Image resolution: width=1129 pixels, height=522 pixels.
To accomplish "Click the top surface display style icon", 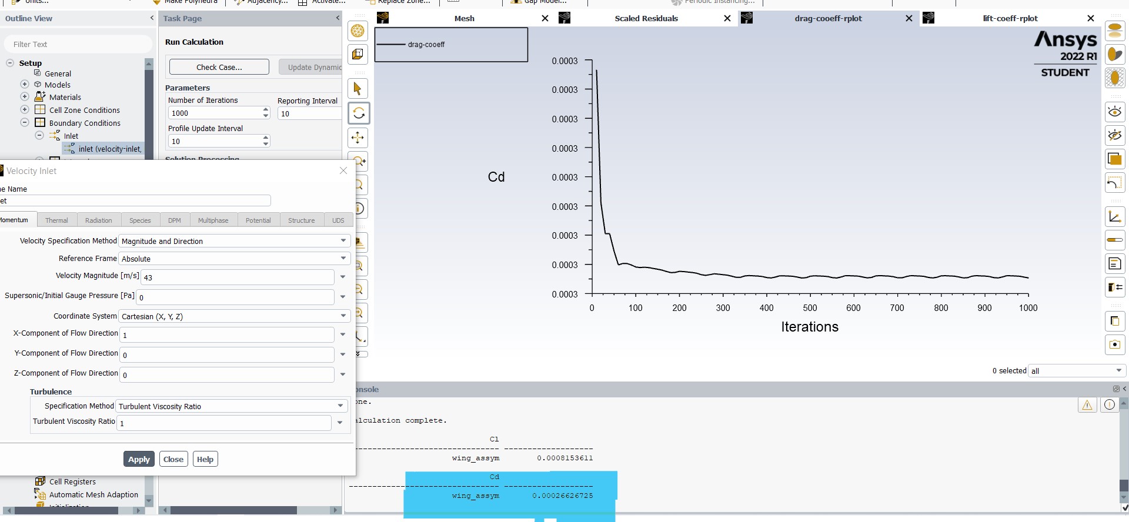I will click(1115, 31).
